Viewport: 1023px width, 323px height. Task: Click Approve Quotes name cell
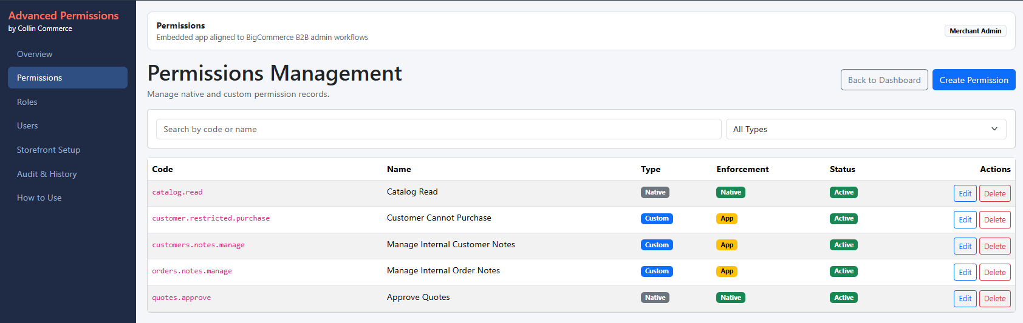(418, 297)
